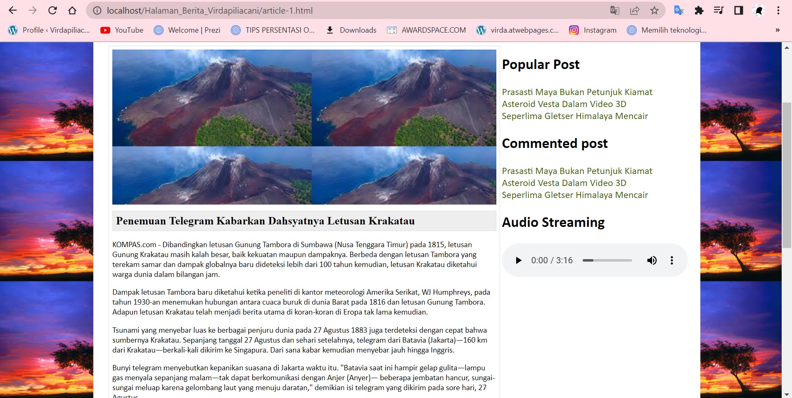
Task: Open audio player more options menu
Action: click(x=672, y=260)
